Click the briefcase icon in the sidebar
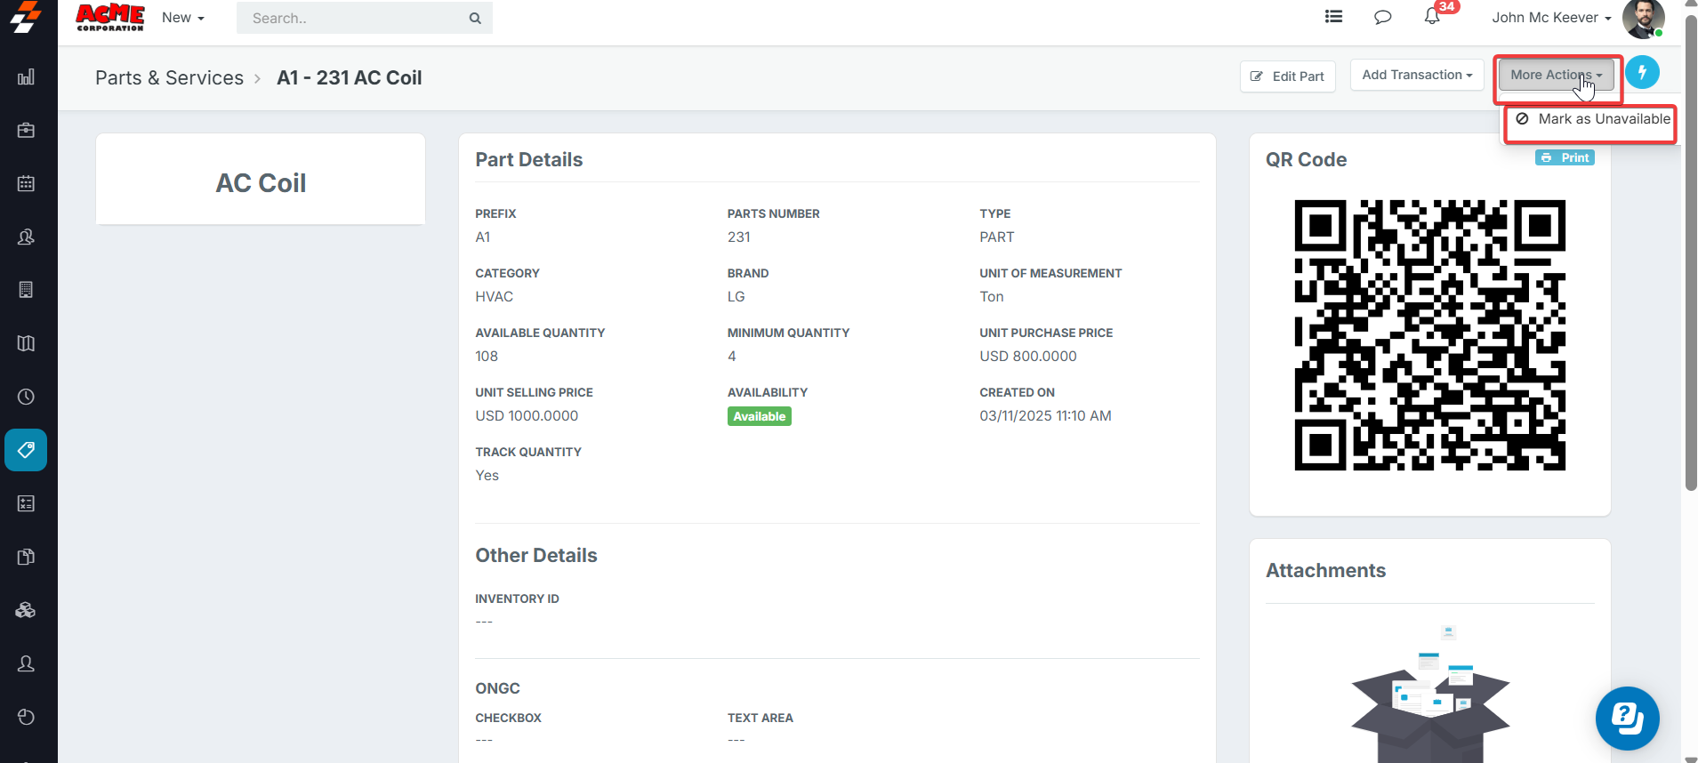The image size is (1698, 763). [26, 131]
